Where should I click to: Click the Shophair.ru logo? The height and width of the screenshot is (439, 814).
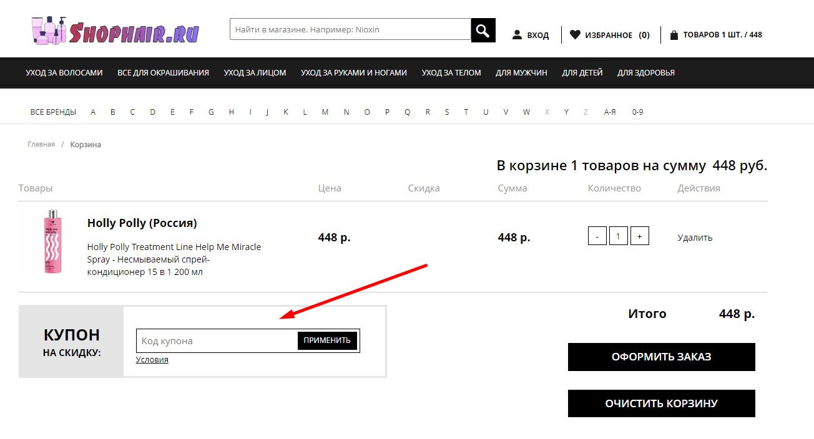point(115,31)
